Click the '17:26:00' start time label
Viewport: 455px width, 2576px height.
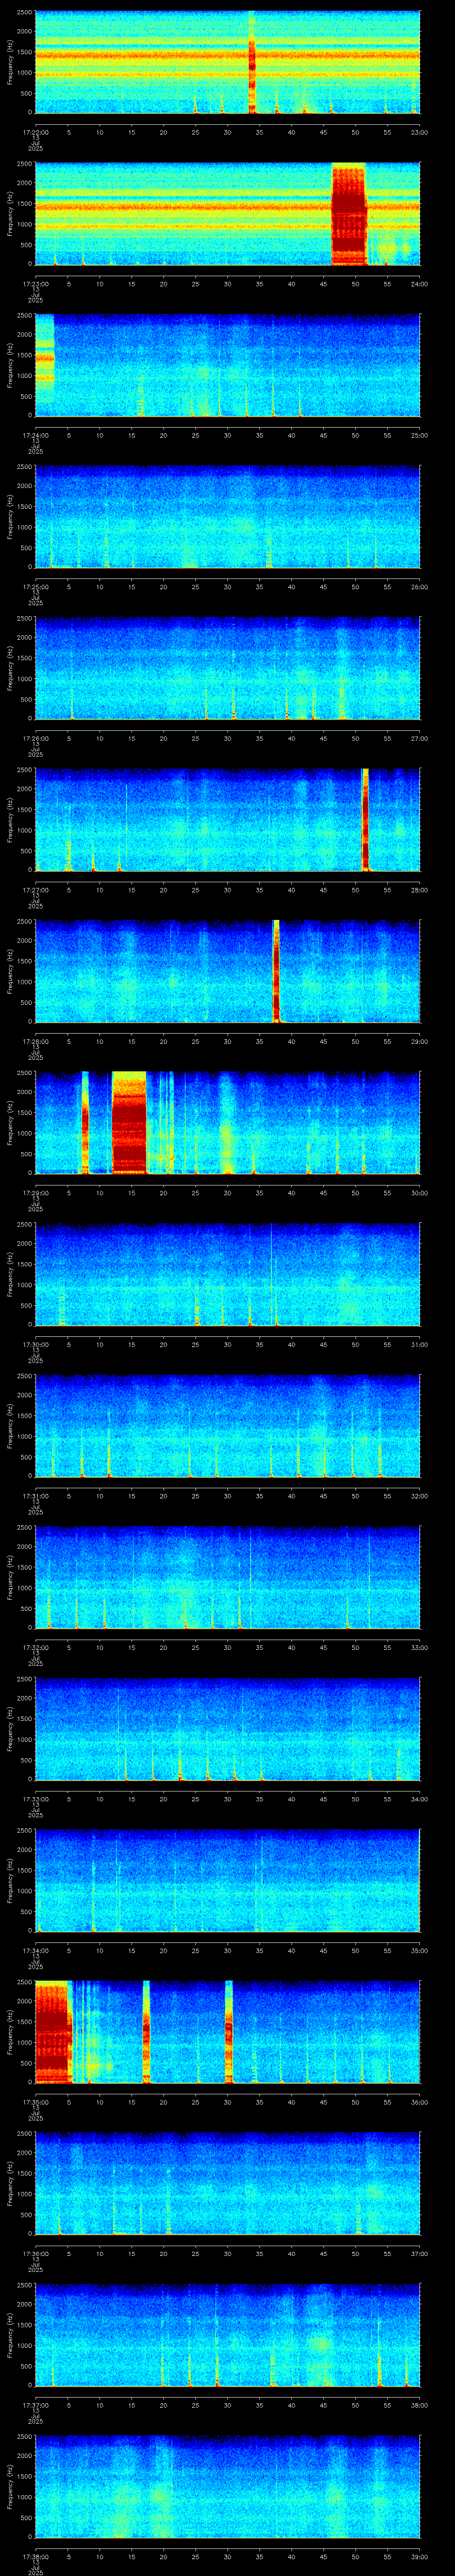coord(35,738)
